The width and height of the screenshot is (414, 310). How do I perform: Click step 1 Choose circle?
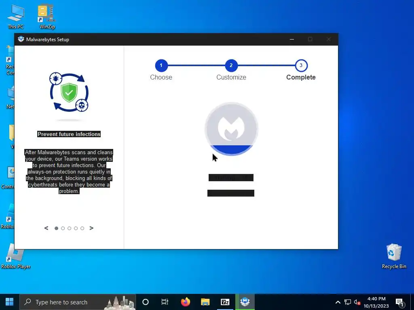coord(161,65)
